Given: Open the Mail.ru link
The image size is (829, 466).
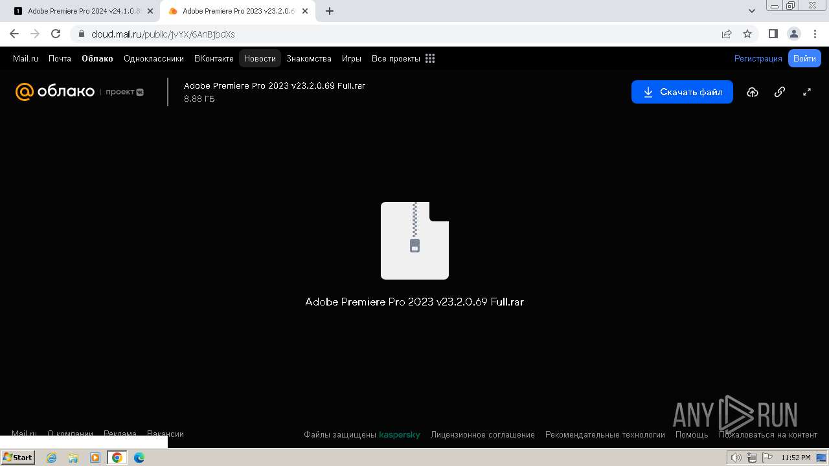Looking at the screenshot, I should click(x=25, y=58).
